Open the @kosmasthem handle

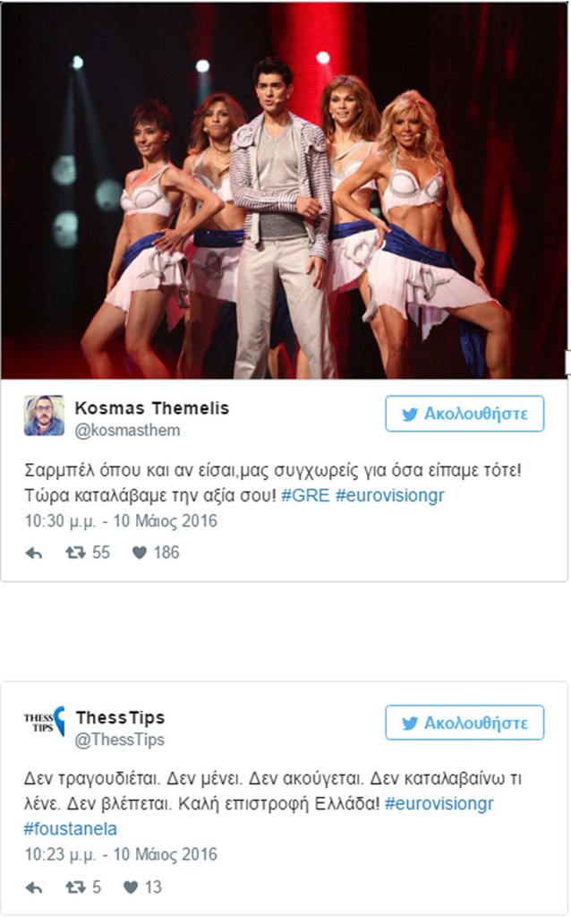tap(127, 431)
